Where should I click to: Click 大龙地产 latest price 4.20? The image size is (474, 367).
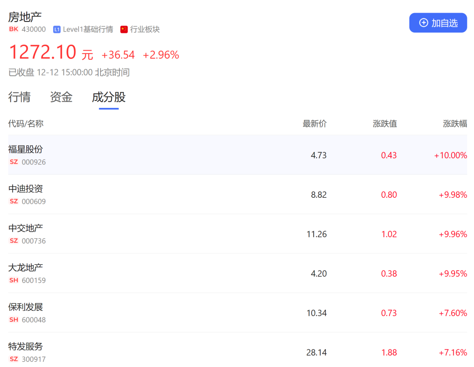click(319, 274)
